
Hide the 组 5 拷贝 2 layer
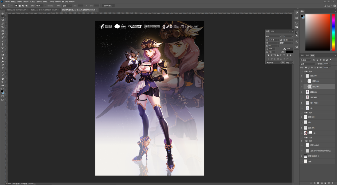point(301,103)
